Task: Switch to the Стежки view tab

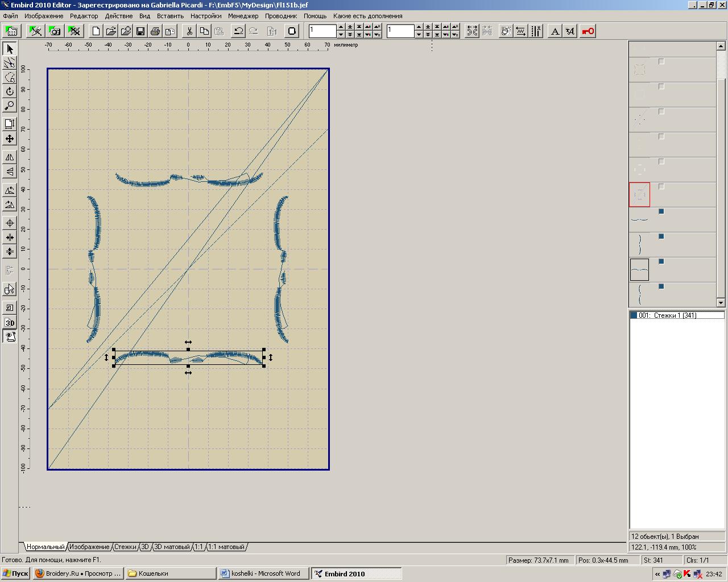Action: pos(125,547)
